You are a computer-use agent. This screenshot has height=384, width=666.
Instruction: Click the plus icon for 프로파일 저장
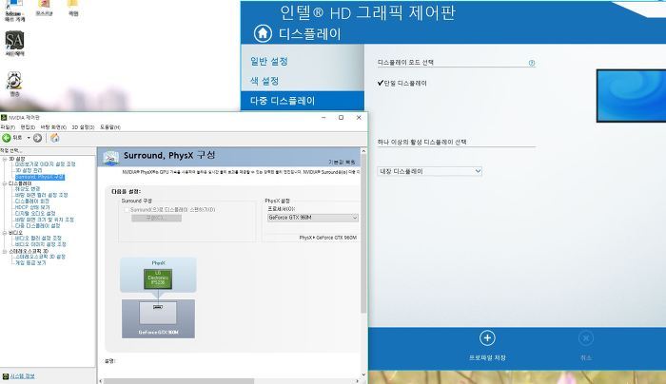click(x=487, y=338)
